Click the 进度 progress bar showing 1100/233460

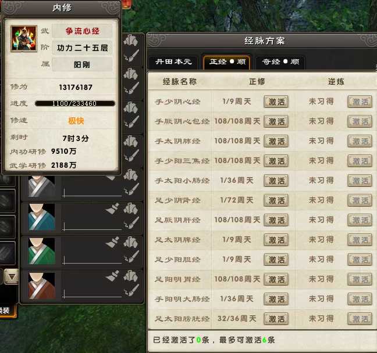pos(75,103)
